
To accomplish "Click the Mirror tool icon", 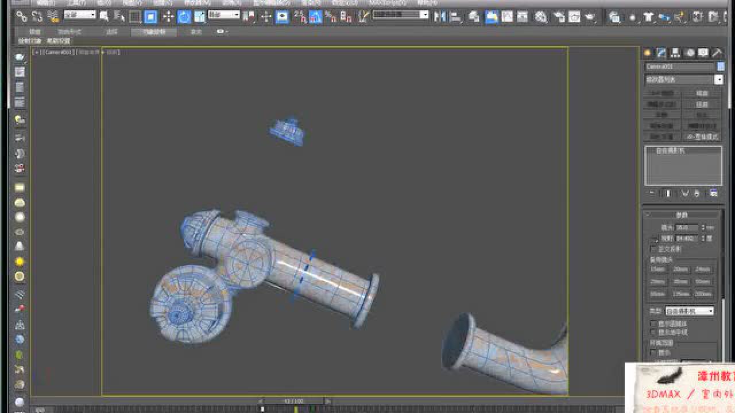I will (440, 17).
